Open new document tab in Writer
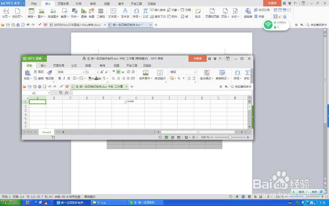 (156, 25)
